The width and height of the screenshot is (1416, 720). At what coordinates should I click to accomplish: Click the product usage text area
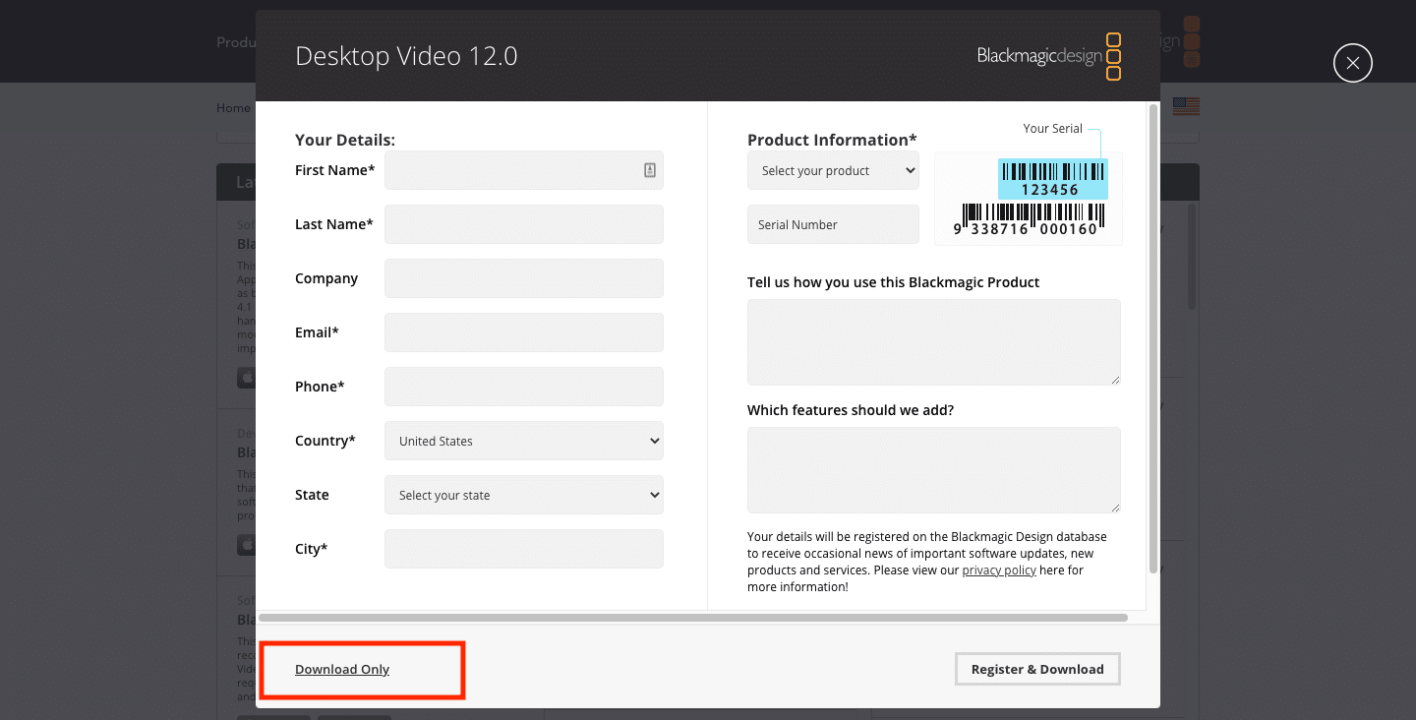[934, 342]
